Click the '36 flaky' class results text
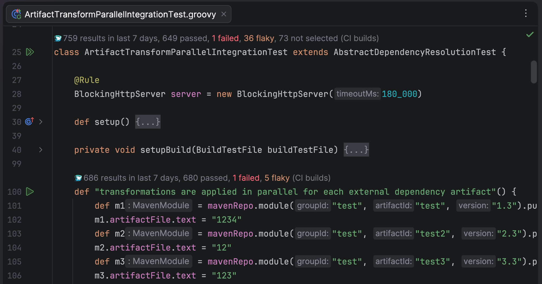The height and width of the screenshot is (284, 542). click(x=259, y=38)
